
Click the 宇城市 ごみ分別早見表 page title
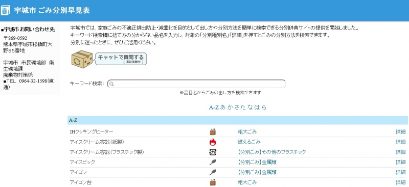click(x=52, y=10)
